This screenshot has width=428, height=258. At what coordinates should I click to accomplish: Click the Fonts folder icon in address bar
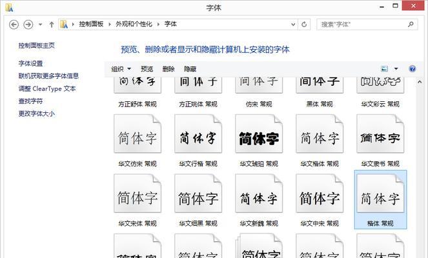64,25
